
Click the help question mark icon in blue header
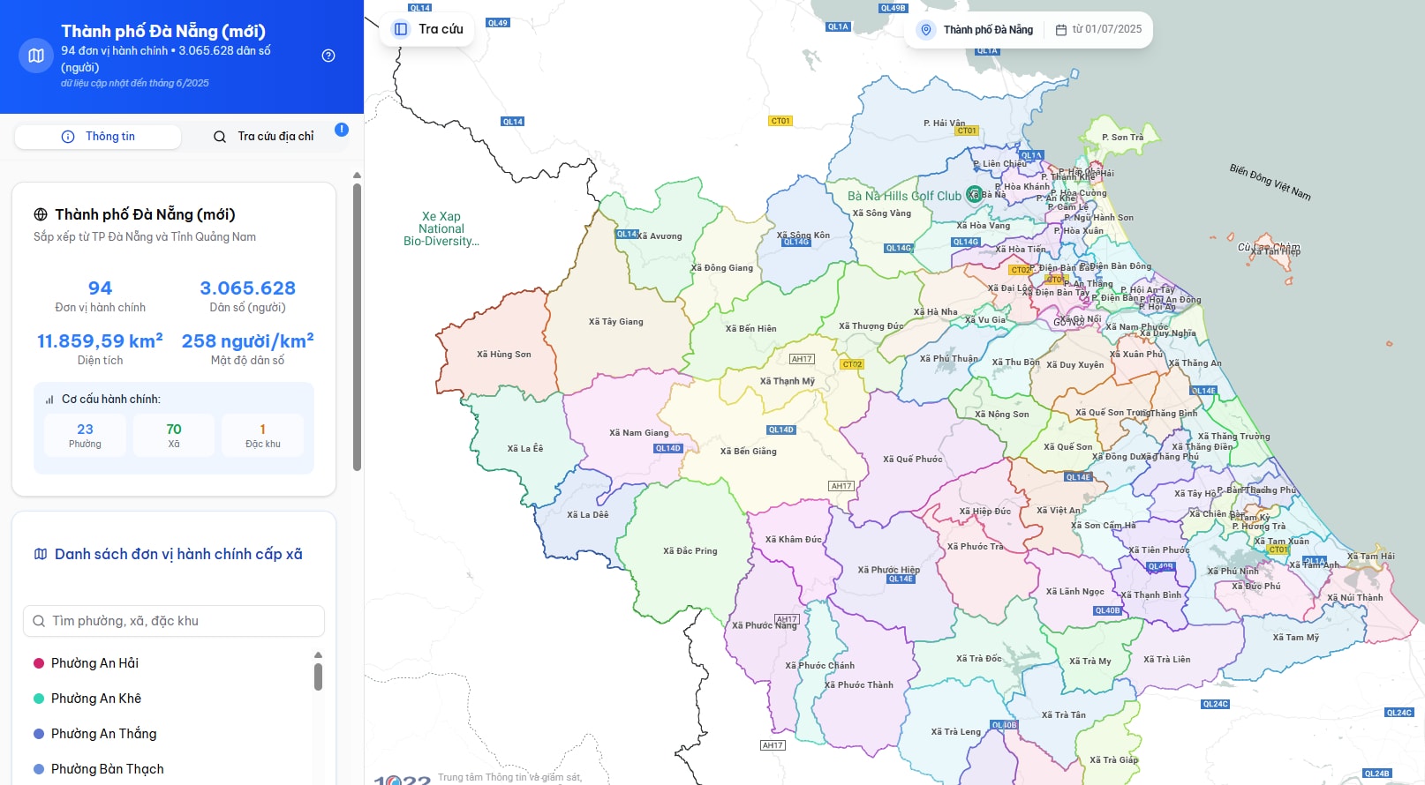pos(328,56)
